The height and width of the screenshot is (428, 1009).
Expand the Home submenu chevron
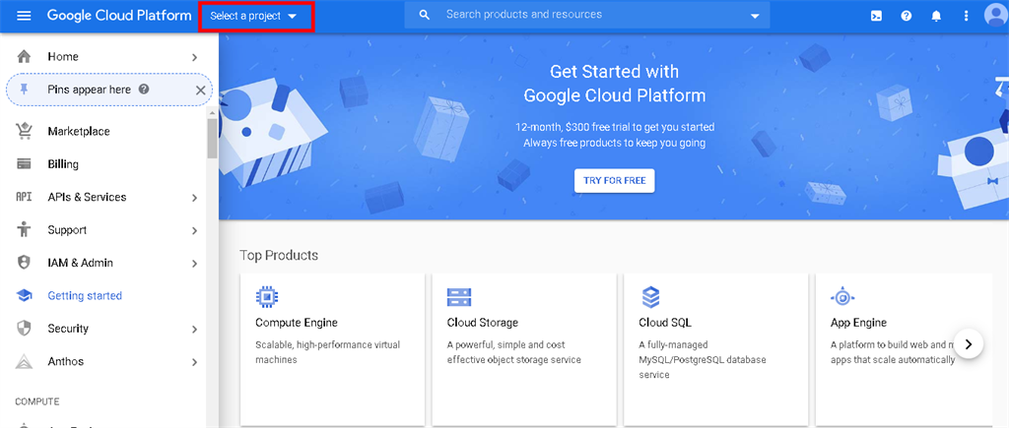click(194, 58)
